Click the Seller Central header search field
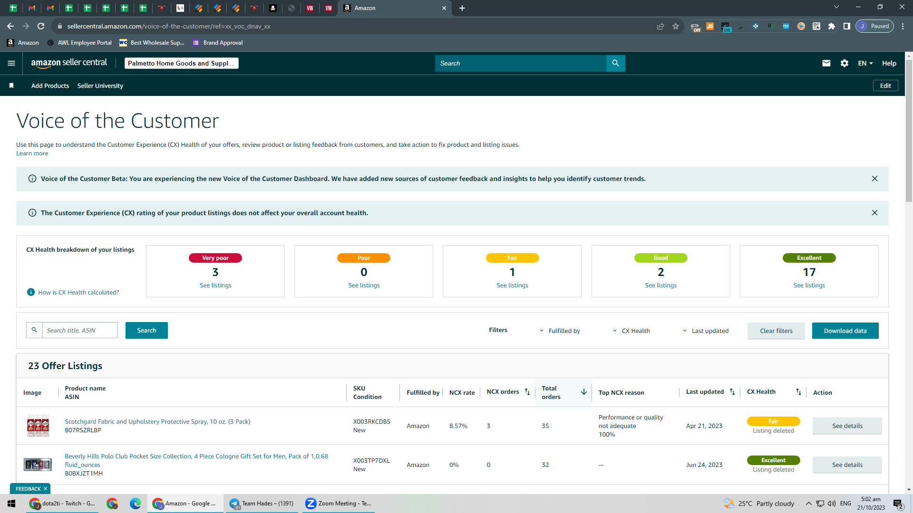 [520, 63]
